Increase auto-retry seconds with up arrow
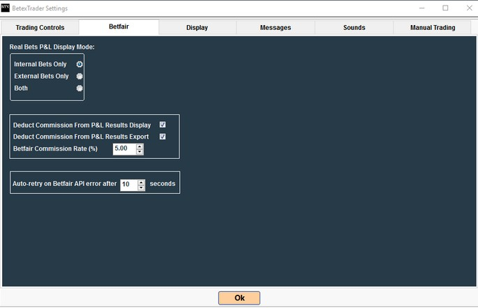Screen dimensions: 478x308 pyautogui.click(x=142, y=182)
